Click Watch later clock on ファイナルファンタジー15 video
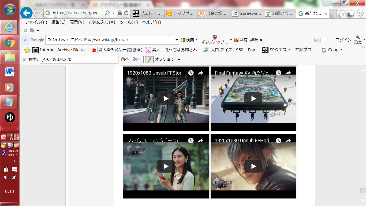The width and height of the screenshot is (366, 206). click(x=191, y=140)
